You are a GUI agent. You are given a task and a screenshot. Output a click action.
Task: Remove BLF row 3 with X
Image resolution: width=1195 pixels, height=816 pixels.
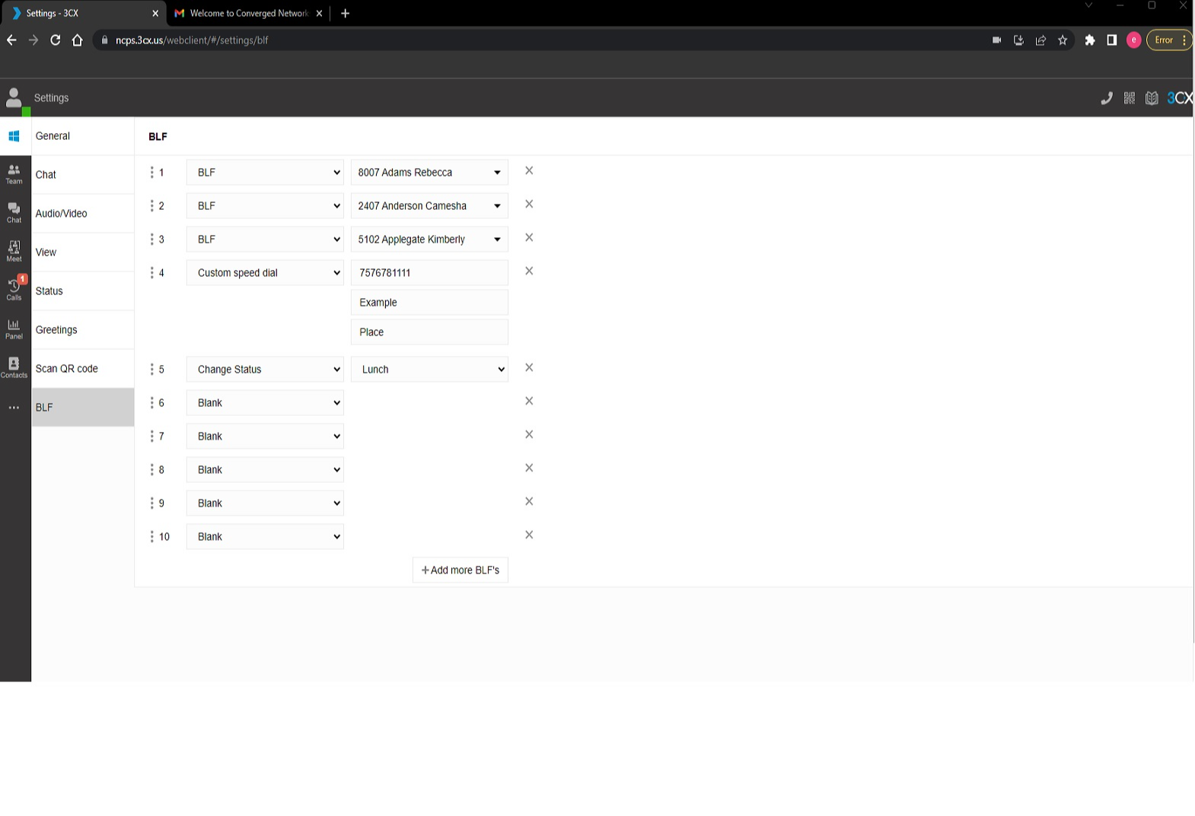click(529, 238)
